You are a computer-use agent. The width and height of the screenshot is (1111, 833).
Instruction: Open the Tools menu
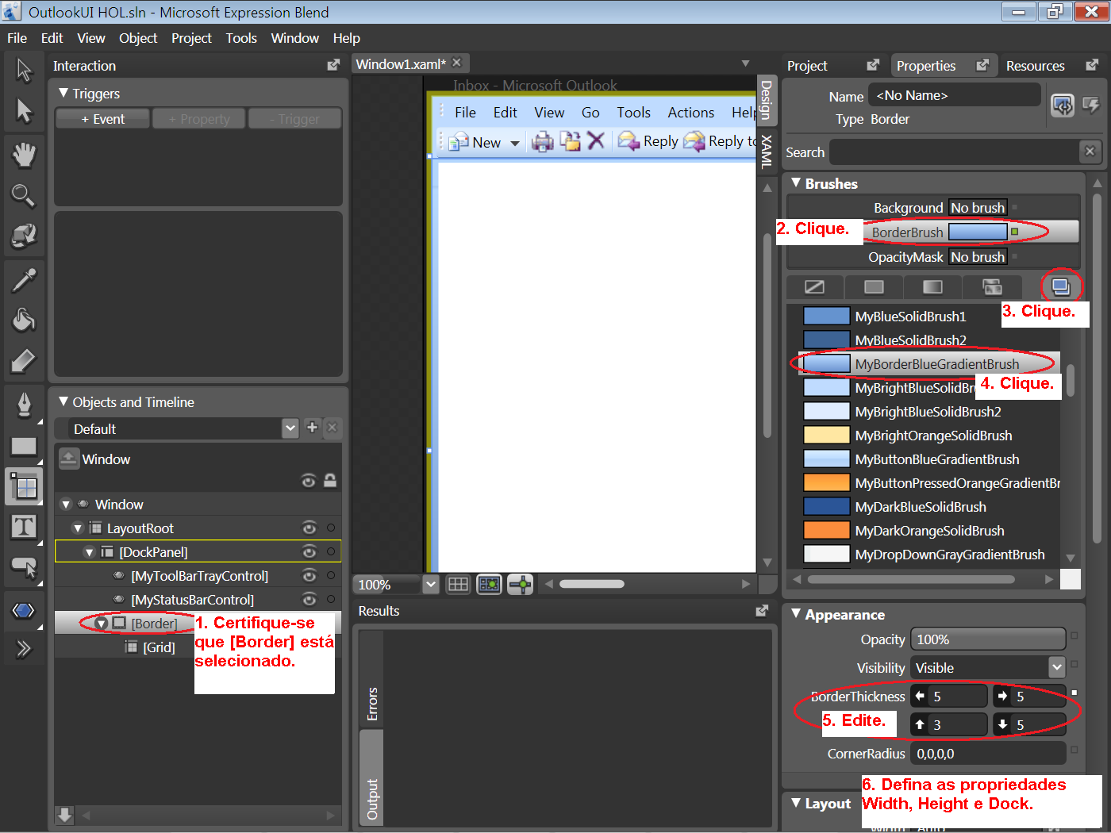click(241, 38)
